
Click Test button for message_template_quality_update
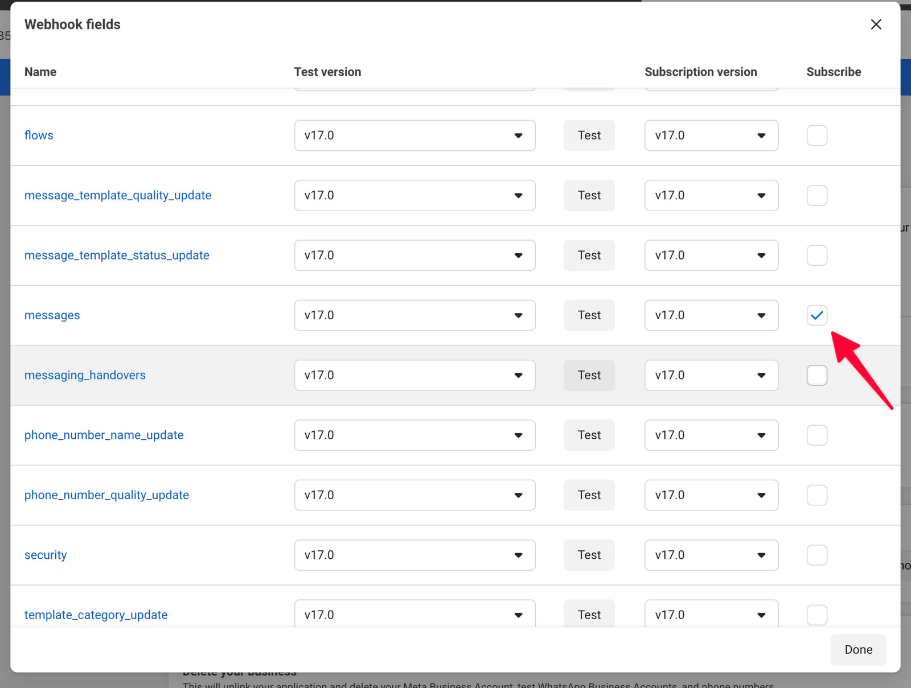pos(589,195)
